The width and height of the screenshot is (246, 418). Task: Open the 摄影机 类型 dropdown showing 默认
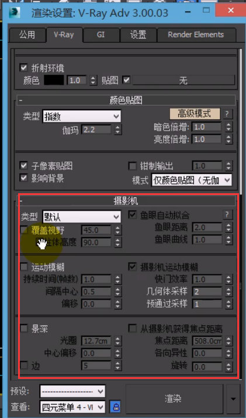point(82,217)
